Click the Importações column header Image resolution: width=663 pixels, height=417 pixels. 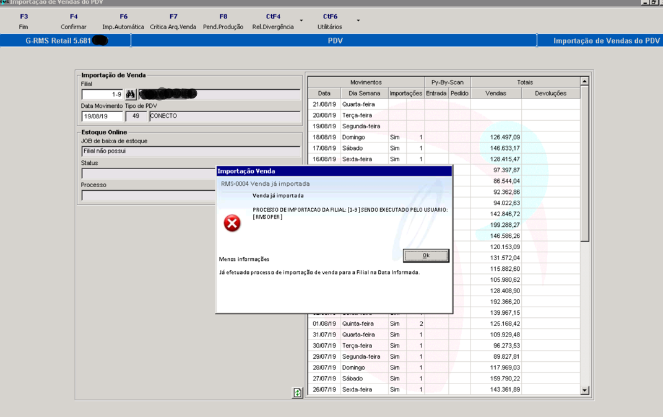coord(406,93)
